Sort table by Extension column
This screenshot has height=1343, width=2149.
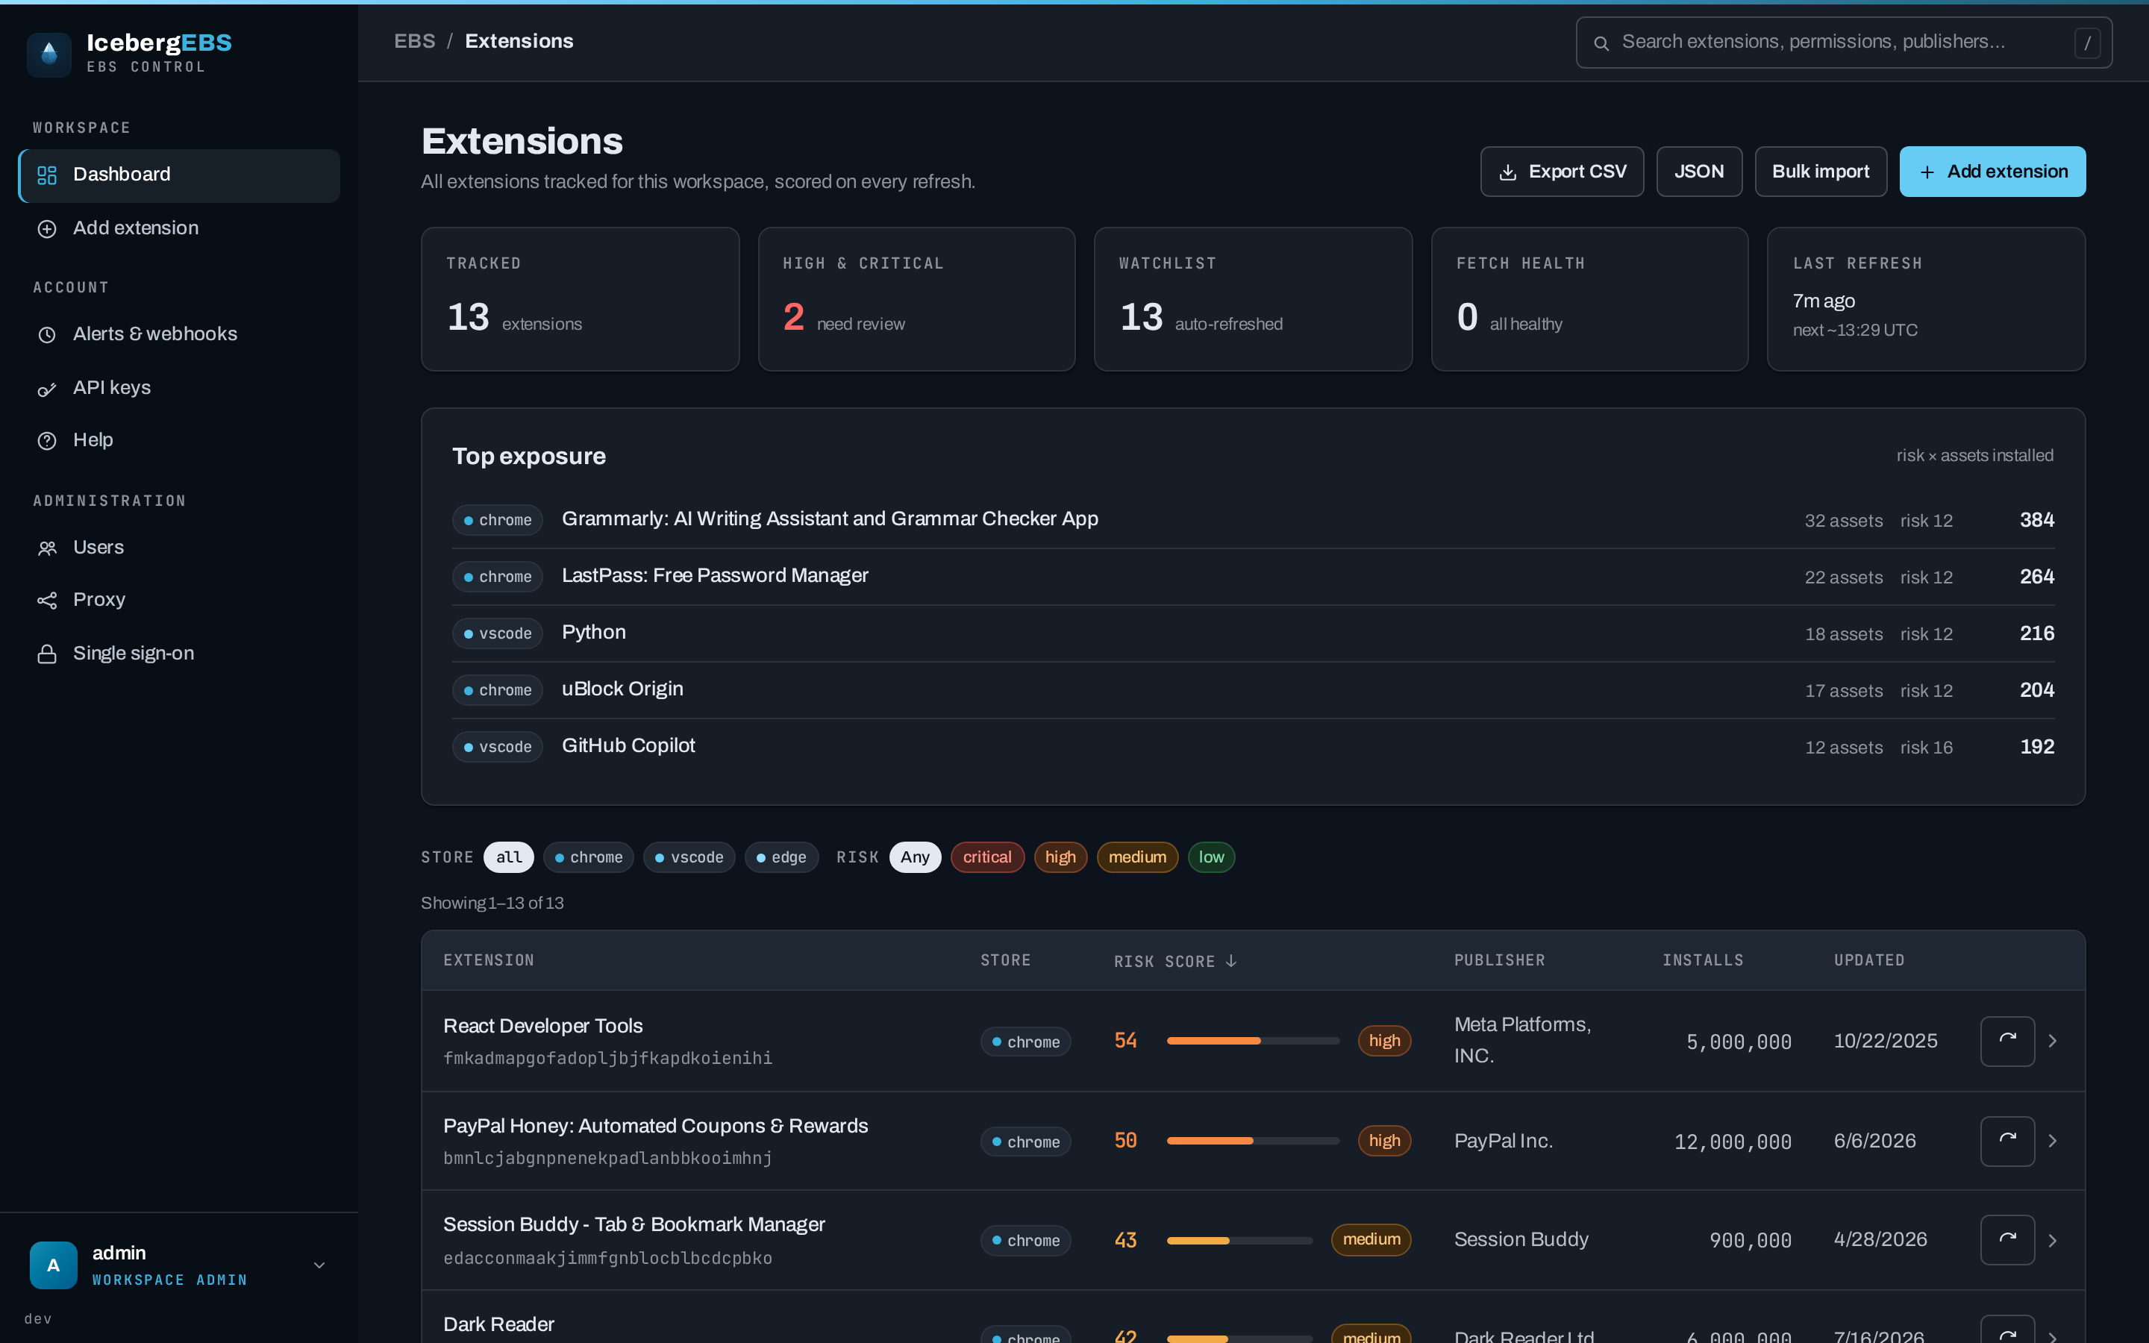click(489, 960)
